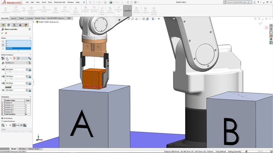Open the Options gear icon in top toolbar
This screenshot has height=153, width=273.
point(135,2)
